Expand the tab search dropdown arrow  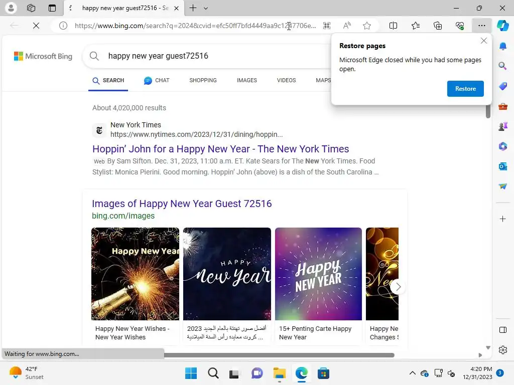pyautogui.click(x=206, y=8)
